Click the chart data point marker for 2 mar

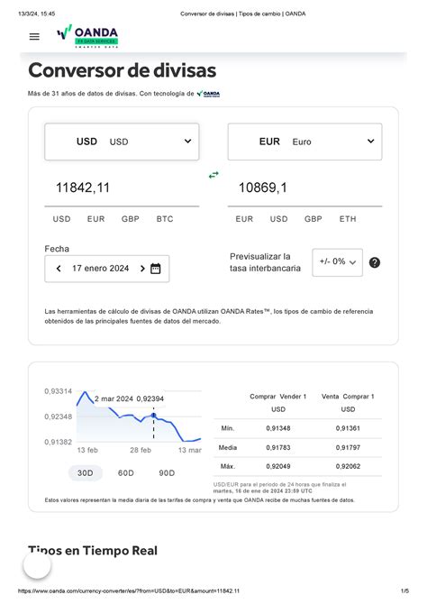click(x=154, y=416)
